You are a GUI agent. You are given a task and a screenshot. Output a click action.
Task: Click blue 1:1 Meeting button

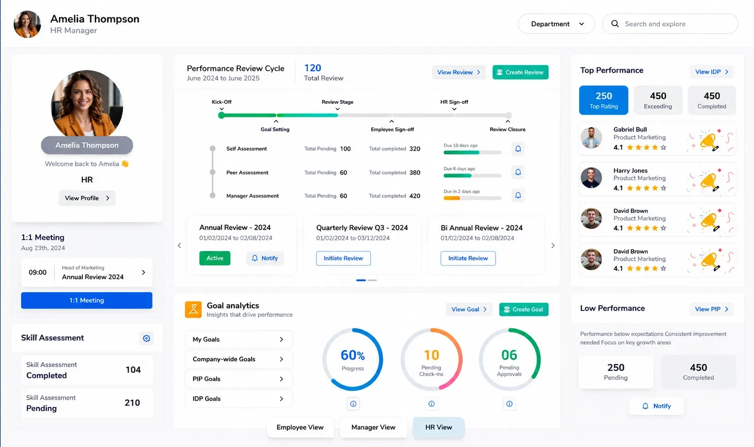(x=87, y=301)
